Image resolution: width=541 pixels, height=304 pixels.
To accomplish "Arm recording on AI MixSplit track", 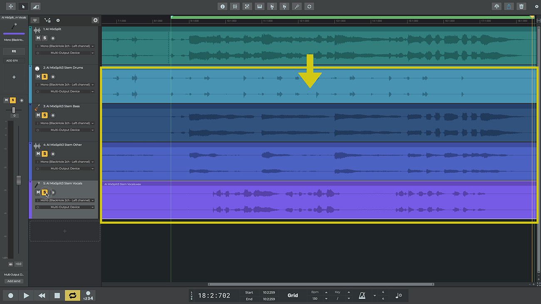I will (x=53, y=38).
